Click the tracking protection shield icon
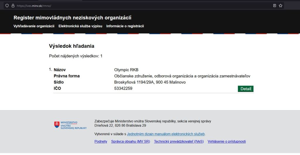Viewport: 300px width, 155px height. point(7,6)
